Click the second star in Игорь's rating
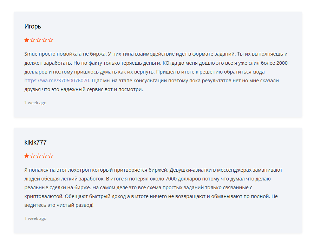Screen dimensions: 314x248 pos(33,40)
